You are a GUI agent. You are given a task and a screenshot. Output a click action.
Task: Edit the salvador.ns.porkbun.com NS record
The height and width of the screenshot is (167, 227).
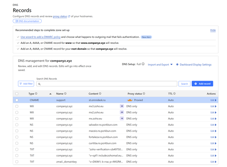(x=213, y=125)
